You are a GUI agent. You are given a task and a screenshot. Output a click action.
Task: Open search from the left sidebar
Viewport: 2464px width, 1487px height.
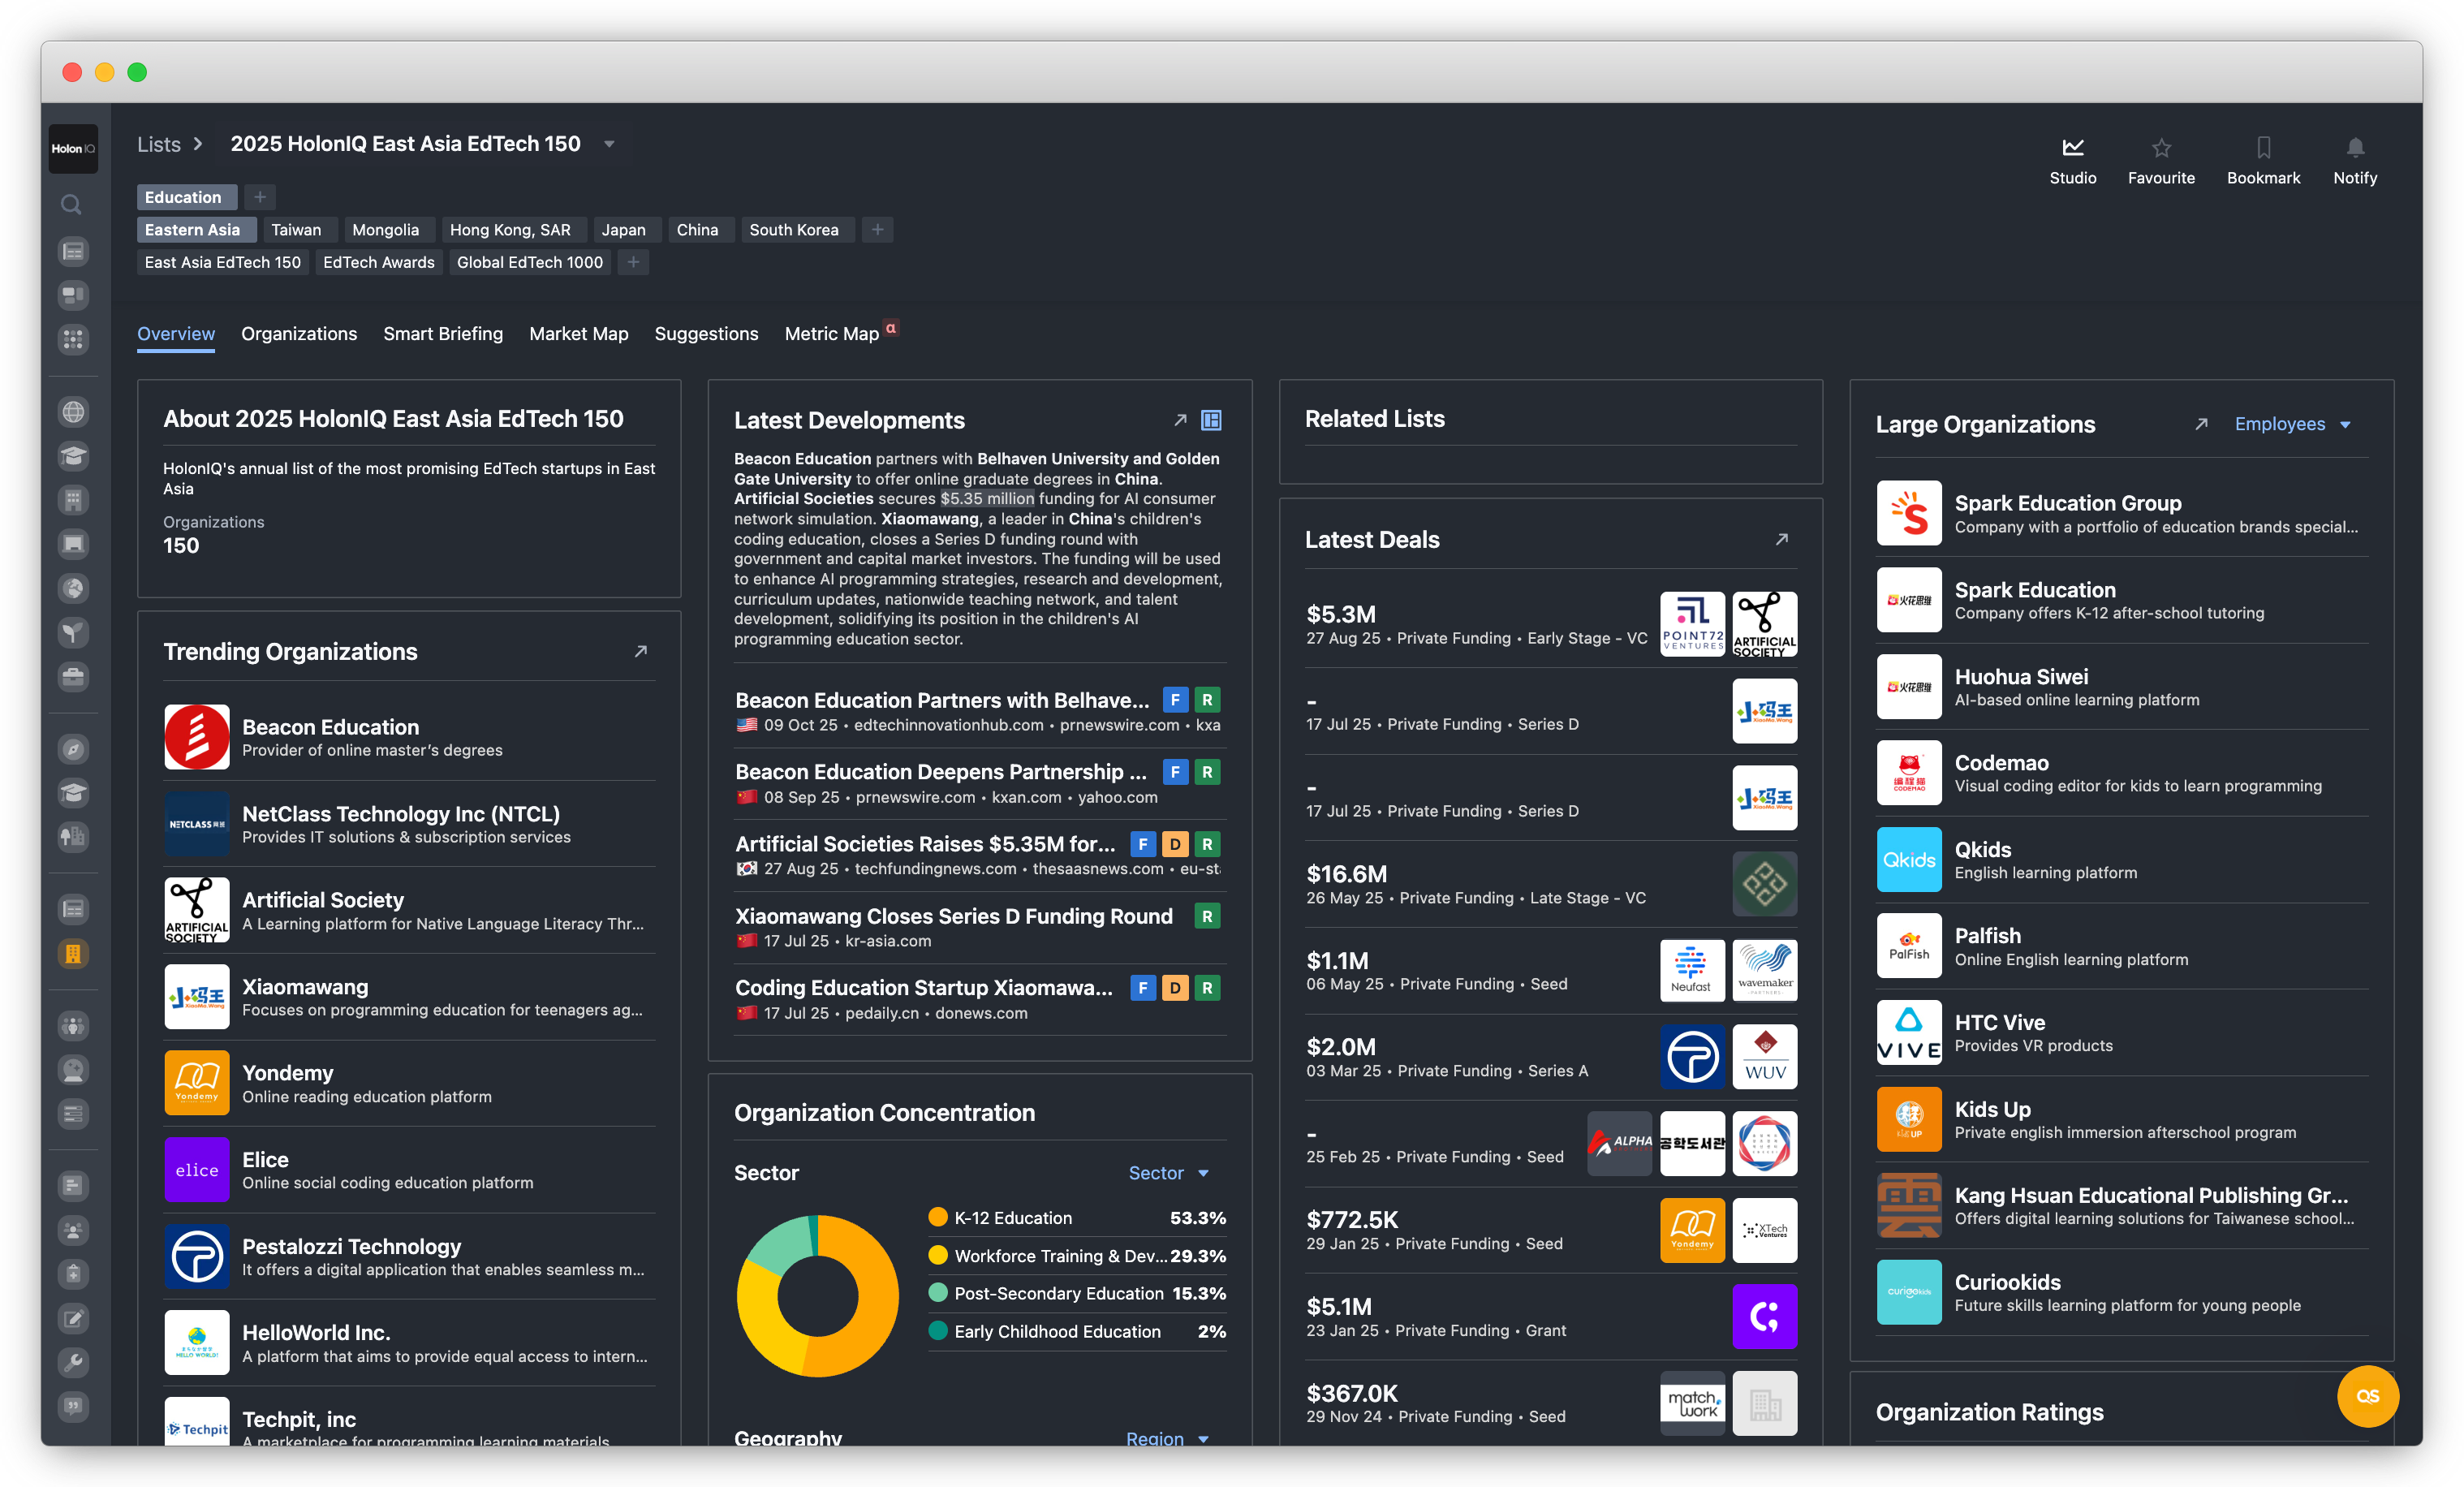[x=72, y=205]
